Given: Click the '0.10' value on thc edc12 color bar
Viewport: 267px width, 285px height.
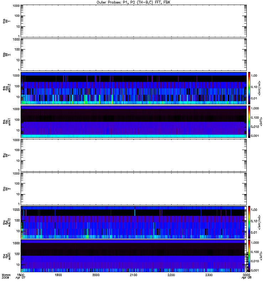Looking at the screenshot, I should pos(254,221).
